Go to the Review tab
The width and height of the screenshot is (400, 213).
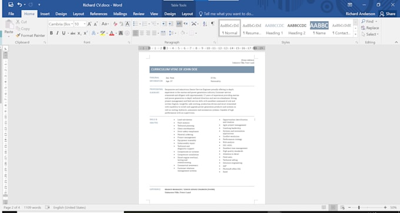click(138, 14)
